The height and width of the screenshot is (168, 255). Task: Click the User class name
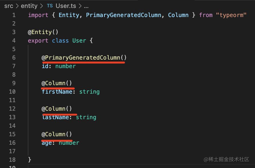click(x=79, y=41)
